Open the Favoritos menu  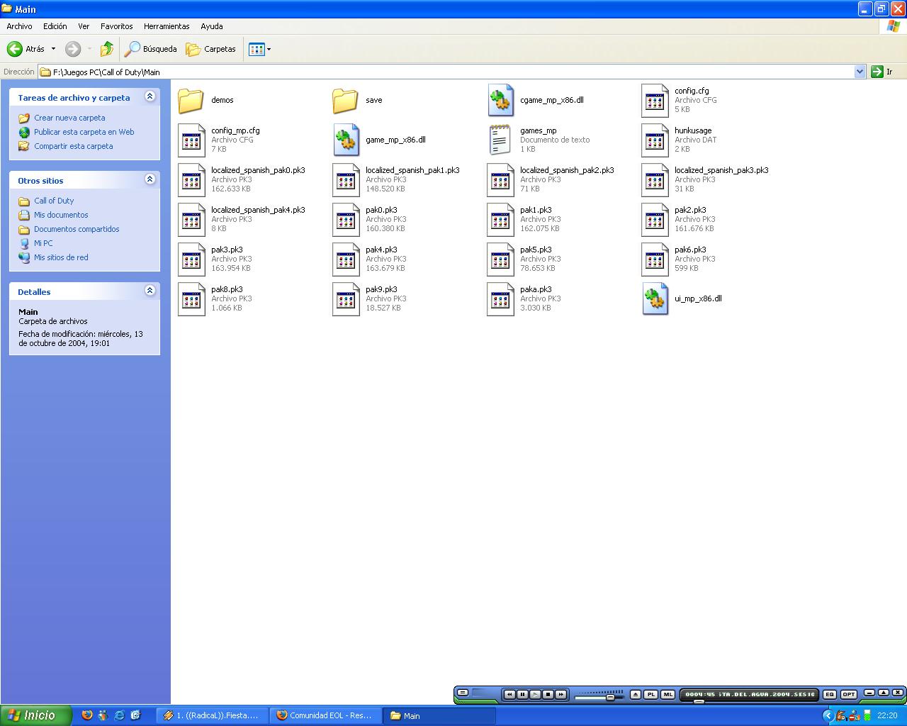coord(117,26)
